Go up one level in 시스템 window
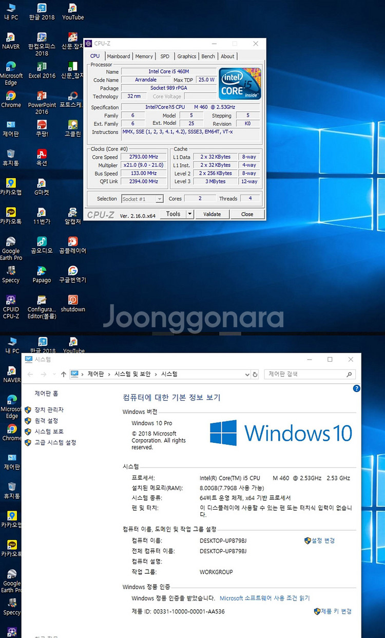The width and height of the screenshot is (385, 638). coord(64,374)
